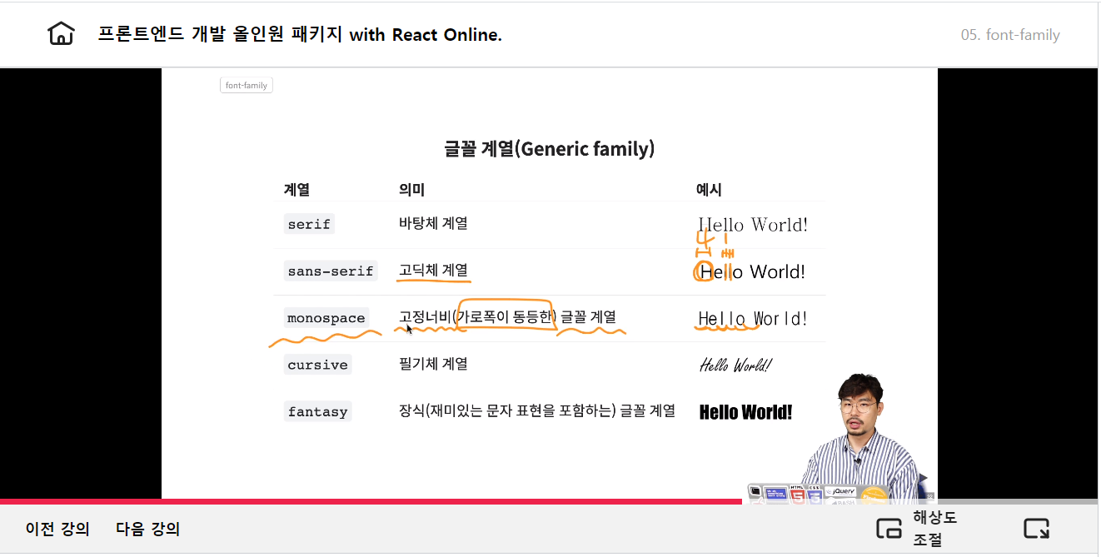Go to next lecture via 다음 강의

point(147,529)
